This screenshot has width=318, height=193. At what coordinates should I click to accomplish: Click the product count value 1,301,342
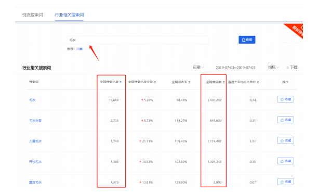(215, 162)
